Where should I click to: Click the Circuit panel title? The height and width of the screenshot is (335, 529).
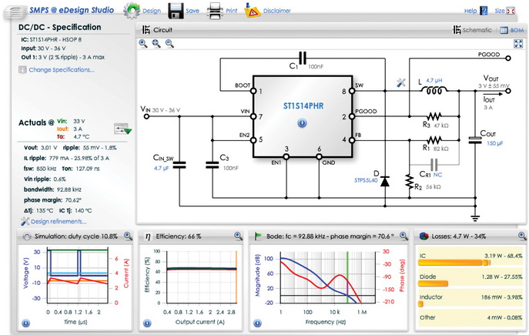click(162, 30)
